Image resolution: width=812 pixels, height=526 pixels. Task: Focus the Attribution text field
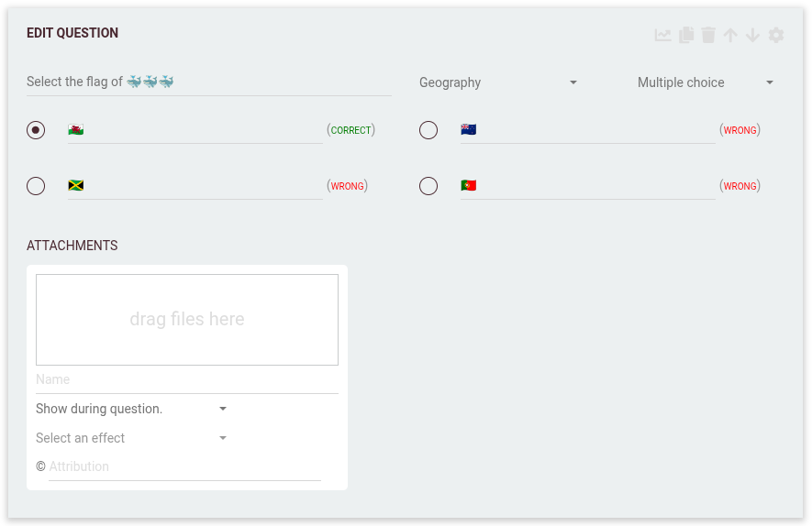coord(184,466)
